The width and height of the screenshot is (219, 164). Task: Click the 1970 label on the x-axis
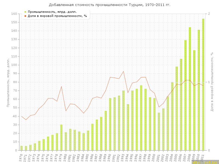tap(21, 157)
